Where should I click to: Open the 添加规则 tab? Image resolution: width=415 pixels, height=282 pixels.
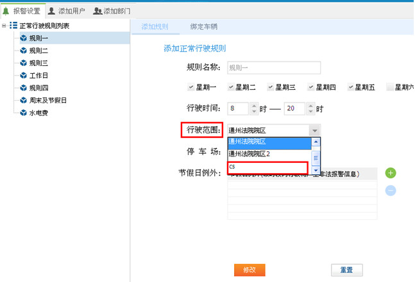tap(154, 27)
